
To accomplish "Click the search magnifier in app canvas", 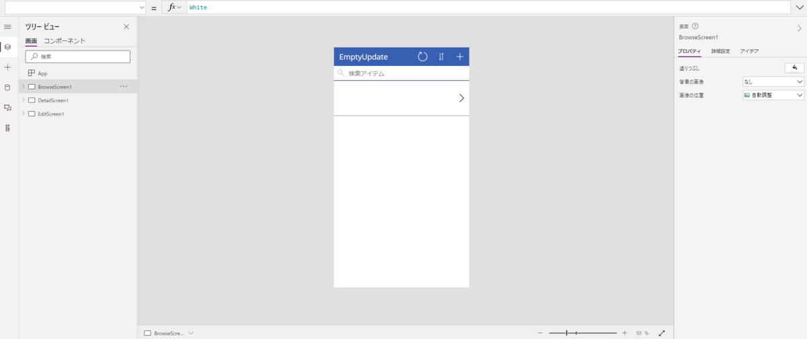I will click(341, 73).
